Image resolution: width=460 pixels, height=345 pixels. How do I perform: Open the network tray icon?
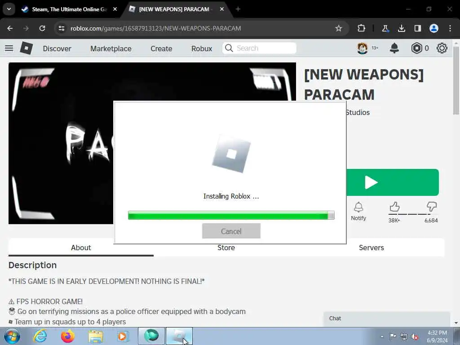pos(404,336)
